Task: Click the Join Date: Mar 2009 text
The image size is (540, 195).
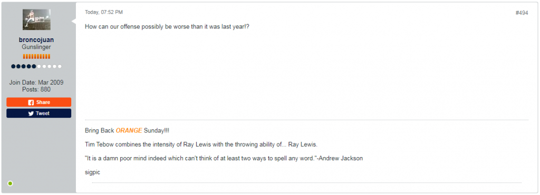Action: click(36, 83)
